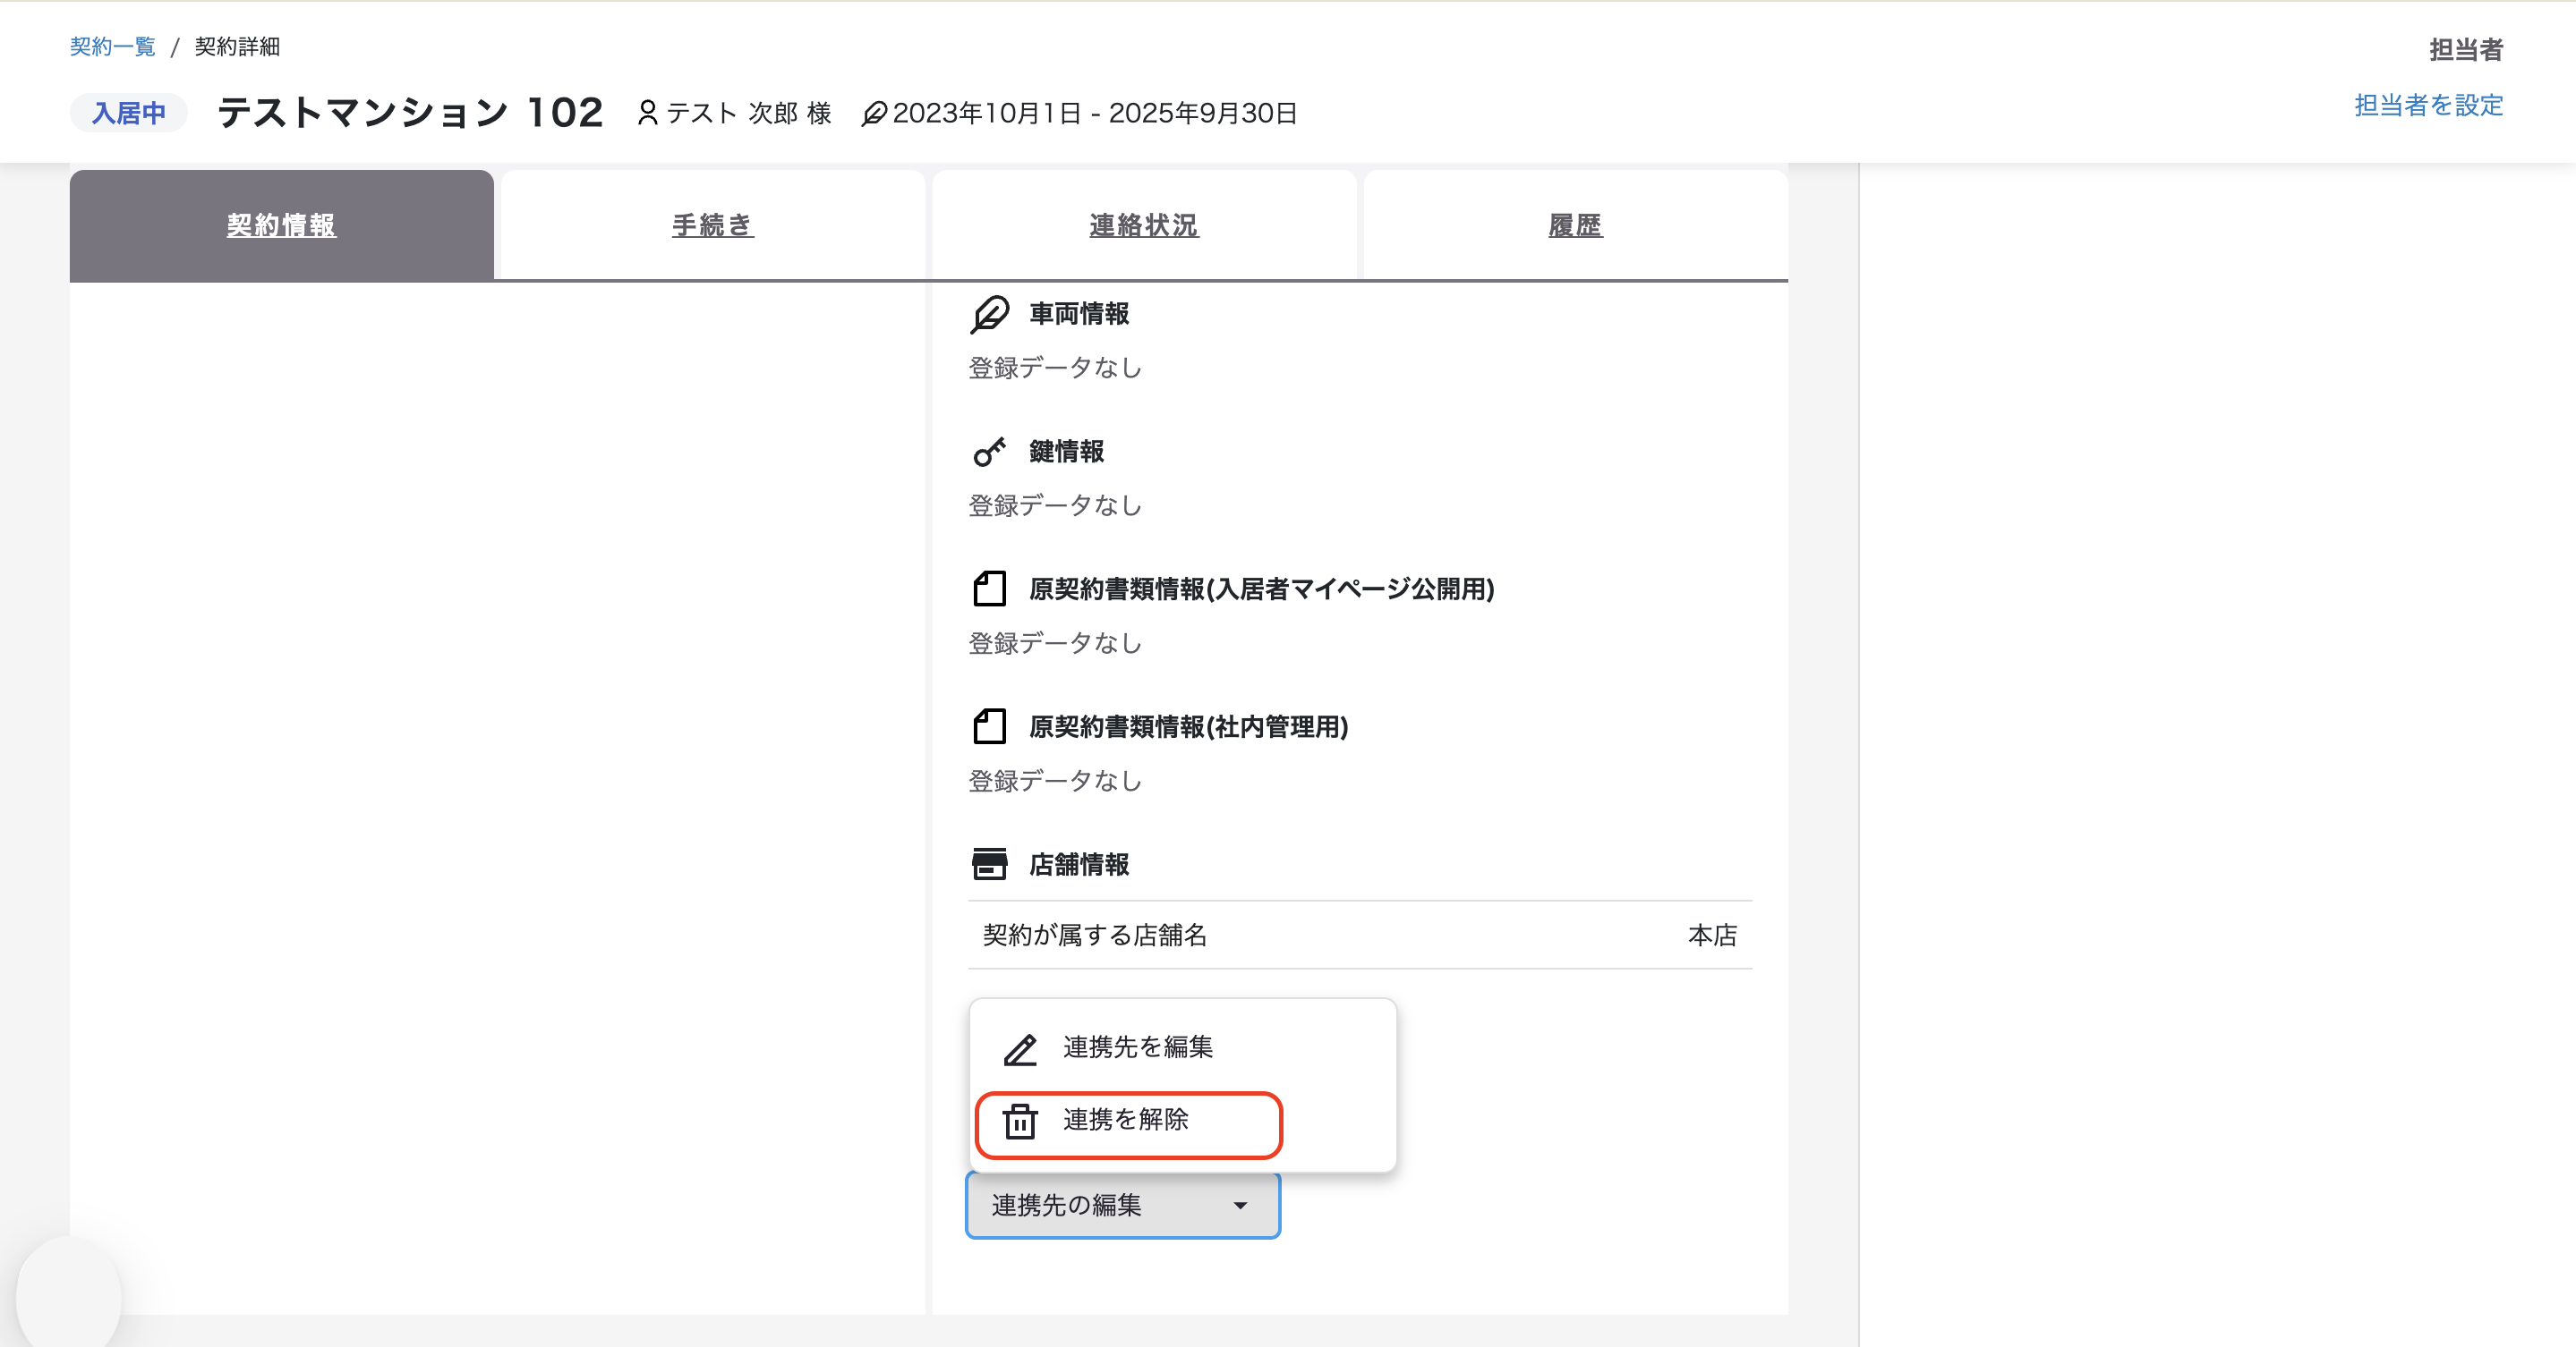Switch to the 契約情報 tab
Viewport: 2576px width, 1347px height.
(281, 224)
